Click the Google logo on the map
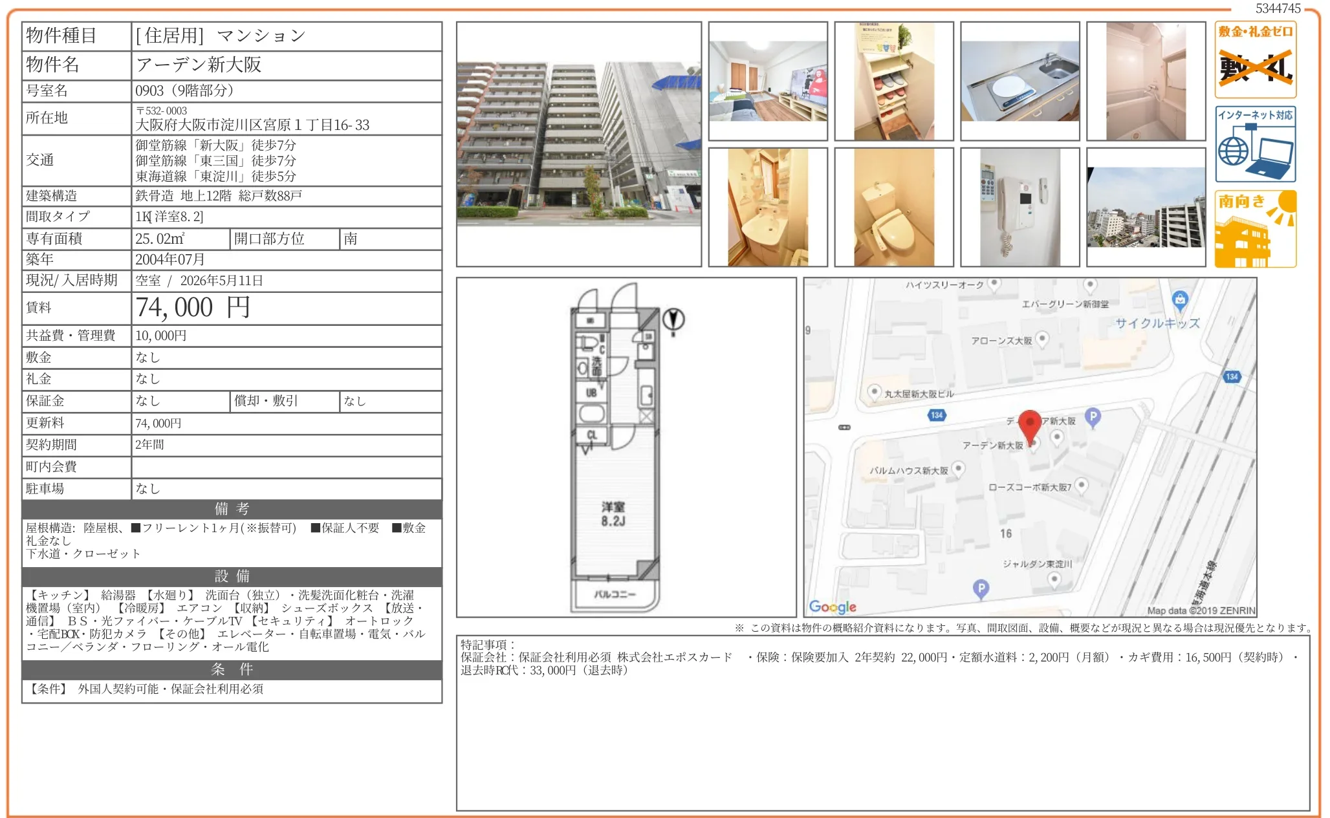The height and width of the screenshot is (818, 1330). click(x=833, y=607)
